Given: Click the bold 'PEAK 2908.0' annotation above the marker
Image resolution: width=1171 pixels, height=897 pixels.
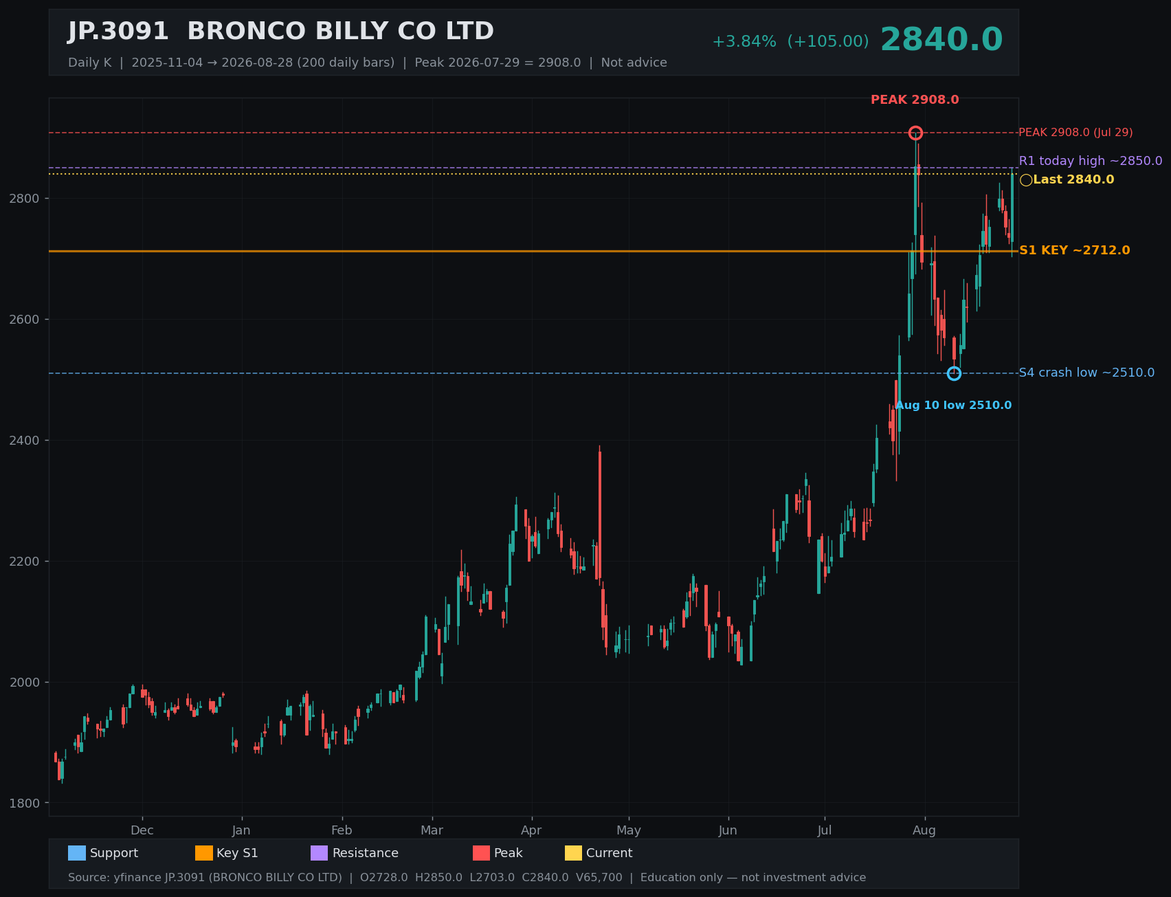Looking at the screenshot, I should pos(915,100).
